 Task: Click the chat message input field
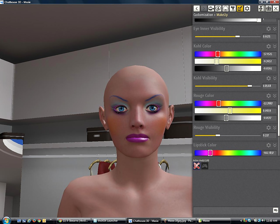point(232,210)
